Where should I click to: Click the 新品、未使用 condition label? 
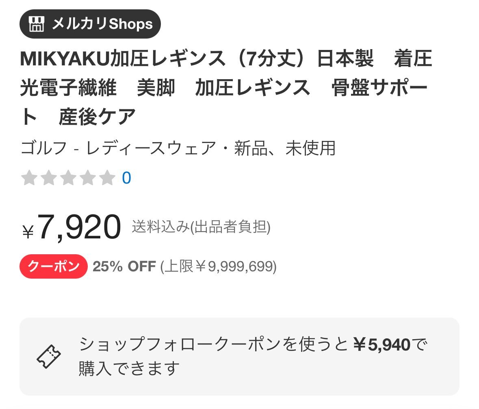coord(285,148)
